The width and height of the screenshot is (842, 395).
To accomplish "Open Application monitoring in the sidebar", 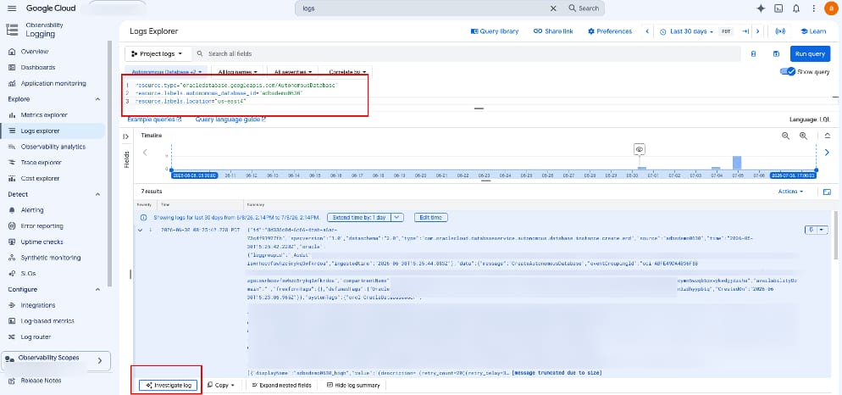I will 53,83.
